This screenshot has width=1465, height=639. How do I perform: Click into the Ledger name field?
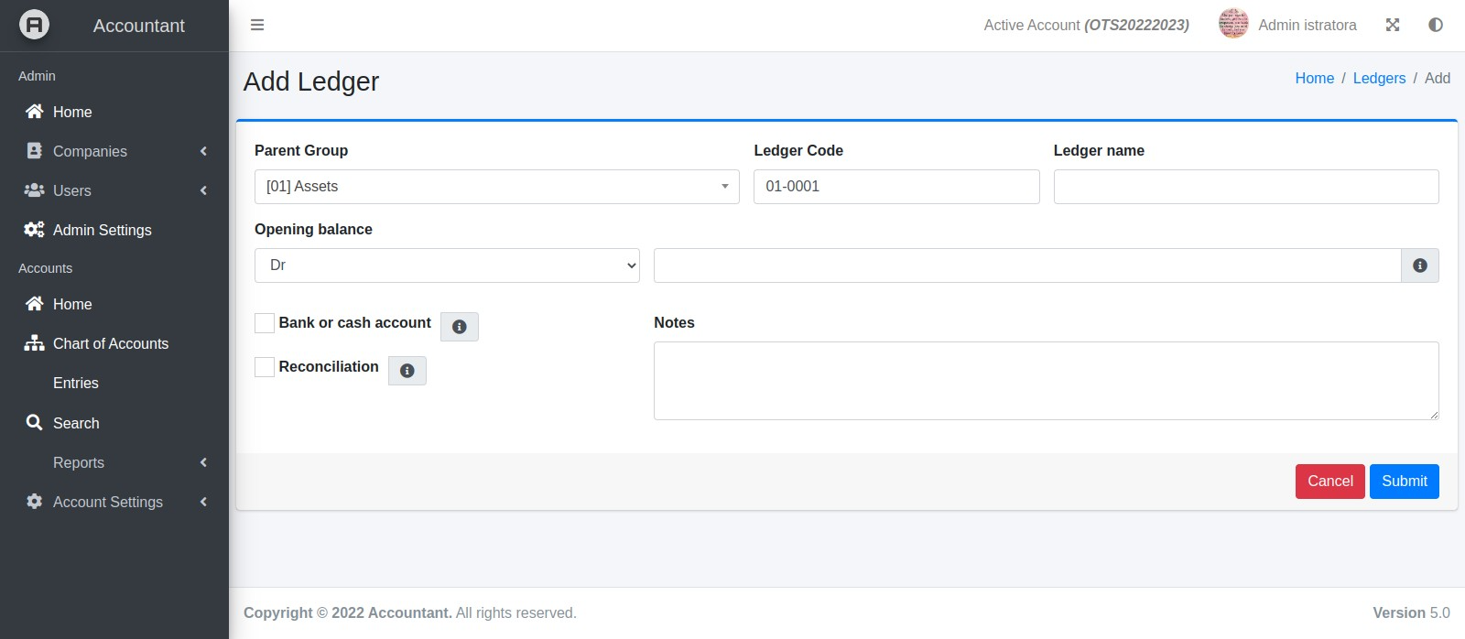tap(1245, 187)
